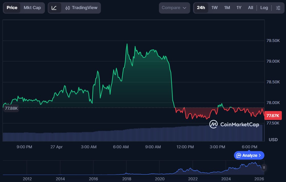This screenshot has height=182, width=286.
Task: Click the Analyze chat bubble icon
Action: (x=239, y=155)
